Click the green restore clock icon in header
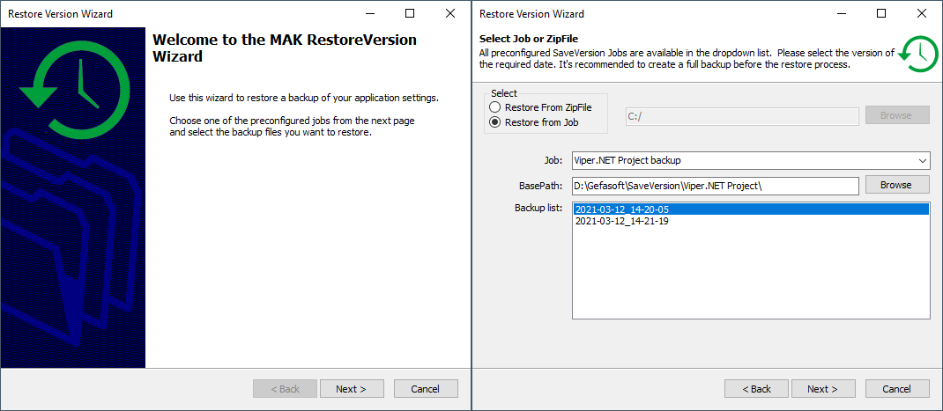This screenshot has width=943, height=411. (x=918, y=54)
